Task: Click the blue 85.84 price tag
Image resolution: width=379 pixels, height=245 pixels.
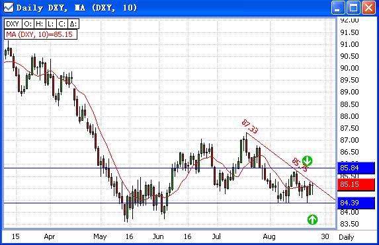Action: tap(356, 168)
